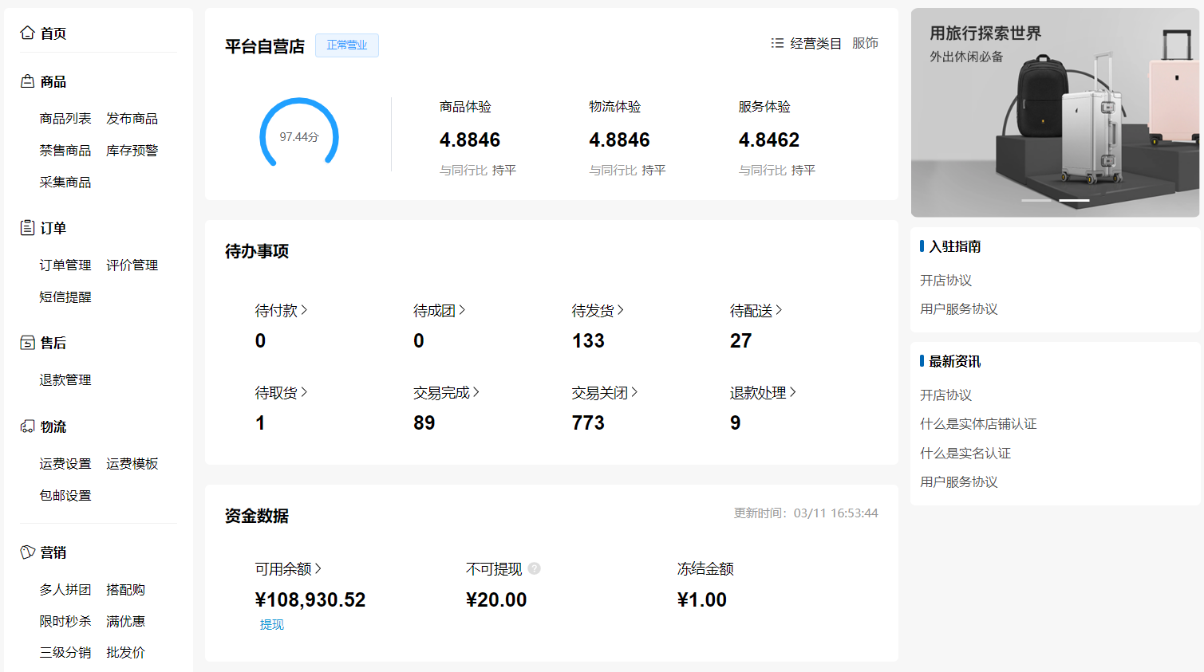Open 批发价 marketing item
Viewport: 1204px width, 672px height.
(125, 653)
